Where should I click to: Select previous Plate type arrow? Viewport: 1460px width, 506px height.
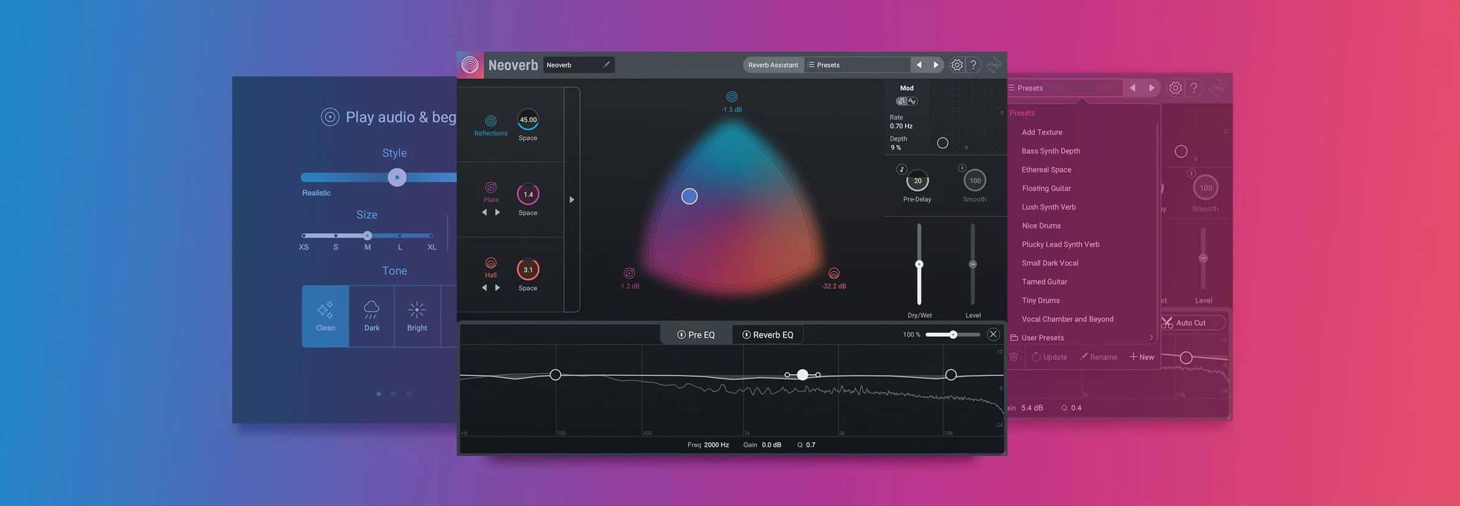click(484, 213)
